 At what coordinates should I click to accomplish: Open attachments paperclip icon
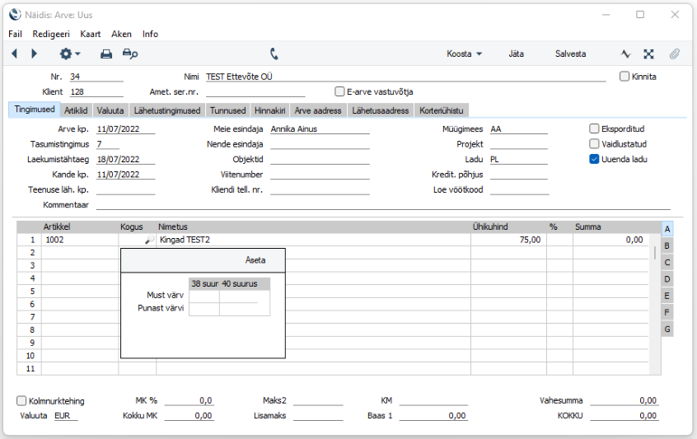pos(674,54)
